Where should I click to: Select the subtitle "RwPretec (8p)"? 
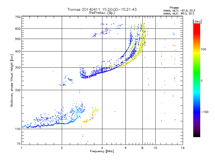tap(102, 13)
